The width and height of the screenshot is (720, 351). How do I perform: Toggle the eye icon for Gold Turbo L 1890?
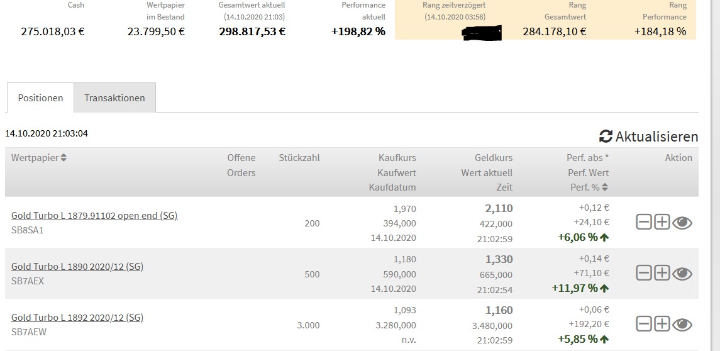point(682,273)
